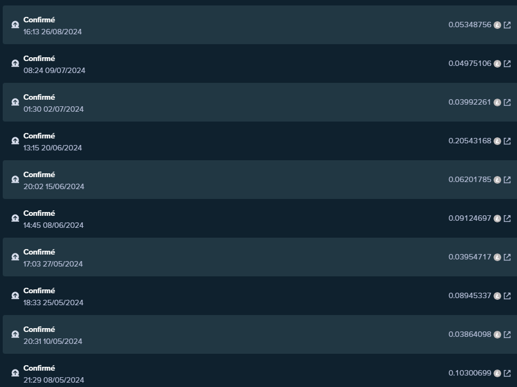Open external link for 0.03992261 transaction
517x387 pixels.
[507, 102]
